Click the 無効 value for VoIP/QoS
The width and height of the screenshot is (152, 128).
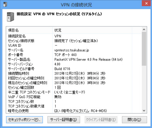(58, 97)
